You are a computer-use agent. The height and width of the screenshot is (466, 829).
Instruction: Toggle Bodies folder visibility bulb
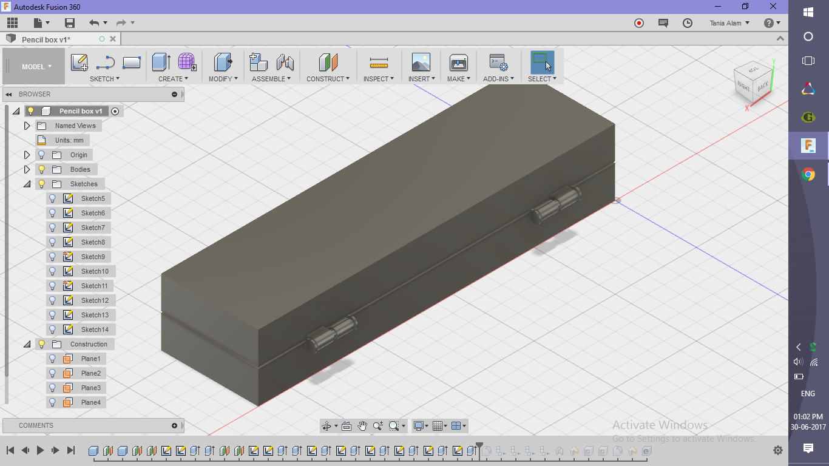(42, 169)
